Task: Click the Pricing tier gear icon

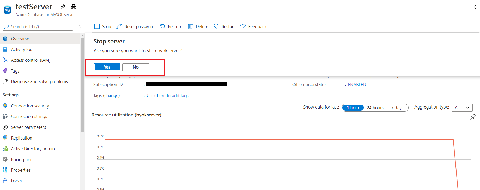Action: point(5,159)
